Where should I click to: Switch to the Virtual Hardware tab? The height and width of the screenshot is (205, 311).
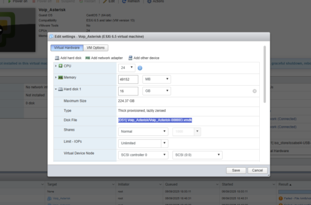pos(67,48)
